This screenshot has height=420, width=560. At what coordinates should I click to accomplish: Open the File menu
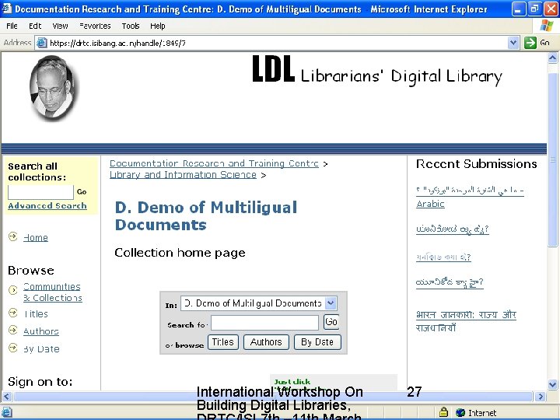coord(12,26)
